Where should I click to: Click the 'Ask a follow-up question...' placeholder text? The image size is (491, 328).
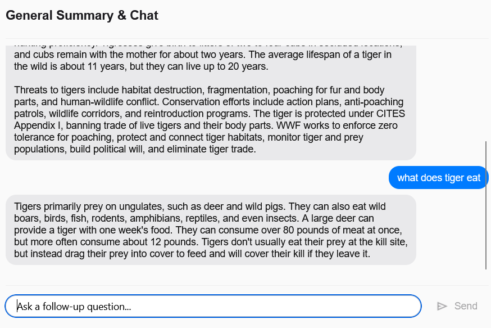[74, 307]
